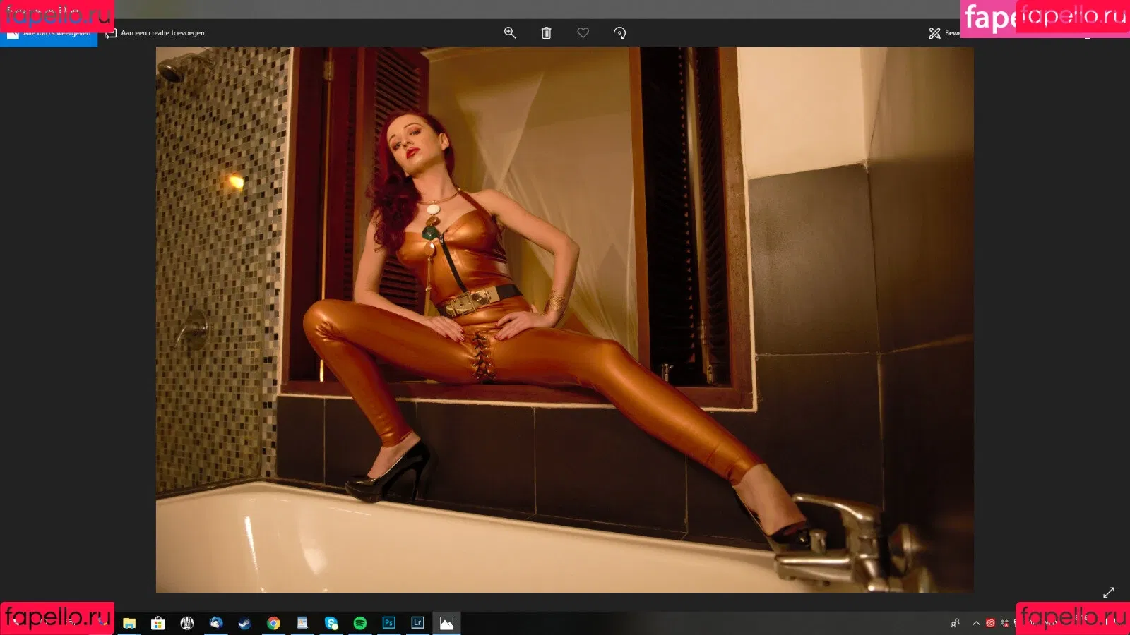Open Thunderbird mail from the taskbar
The height and width of the screenshot is (635, 1130).
[x=216, y=623]
